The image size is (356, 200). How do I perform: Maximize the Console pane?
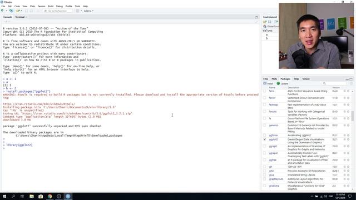256,17
